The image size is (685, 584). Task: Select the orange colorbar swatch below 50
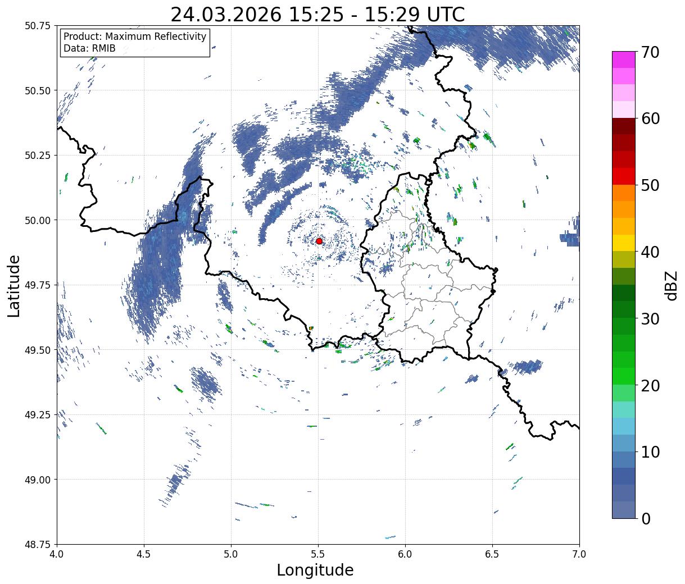pyautogui.click(x=624, y=193)
